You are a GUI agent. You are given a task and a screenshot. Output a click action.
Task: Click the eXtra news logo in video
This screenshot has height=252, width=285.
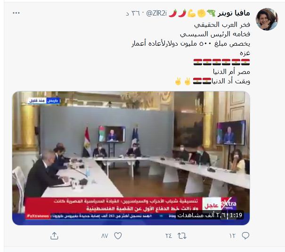pyautogui.click(x=229, y=204)
